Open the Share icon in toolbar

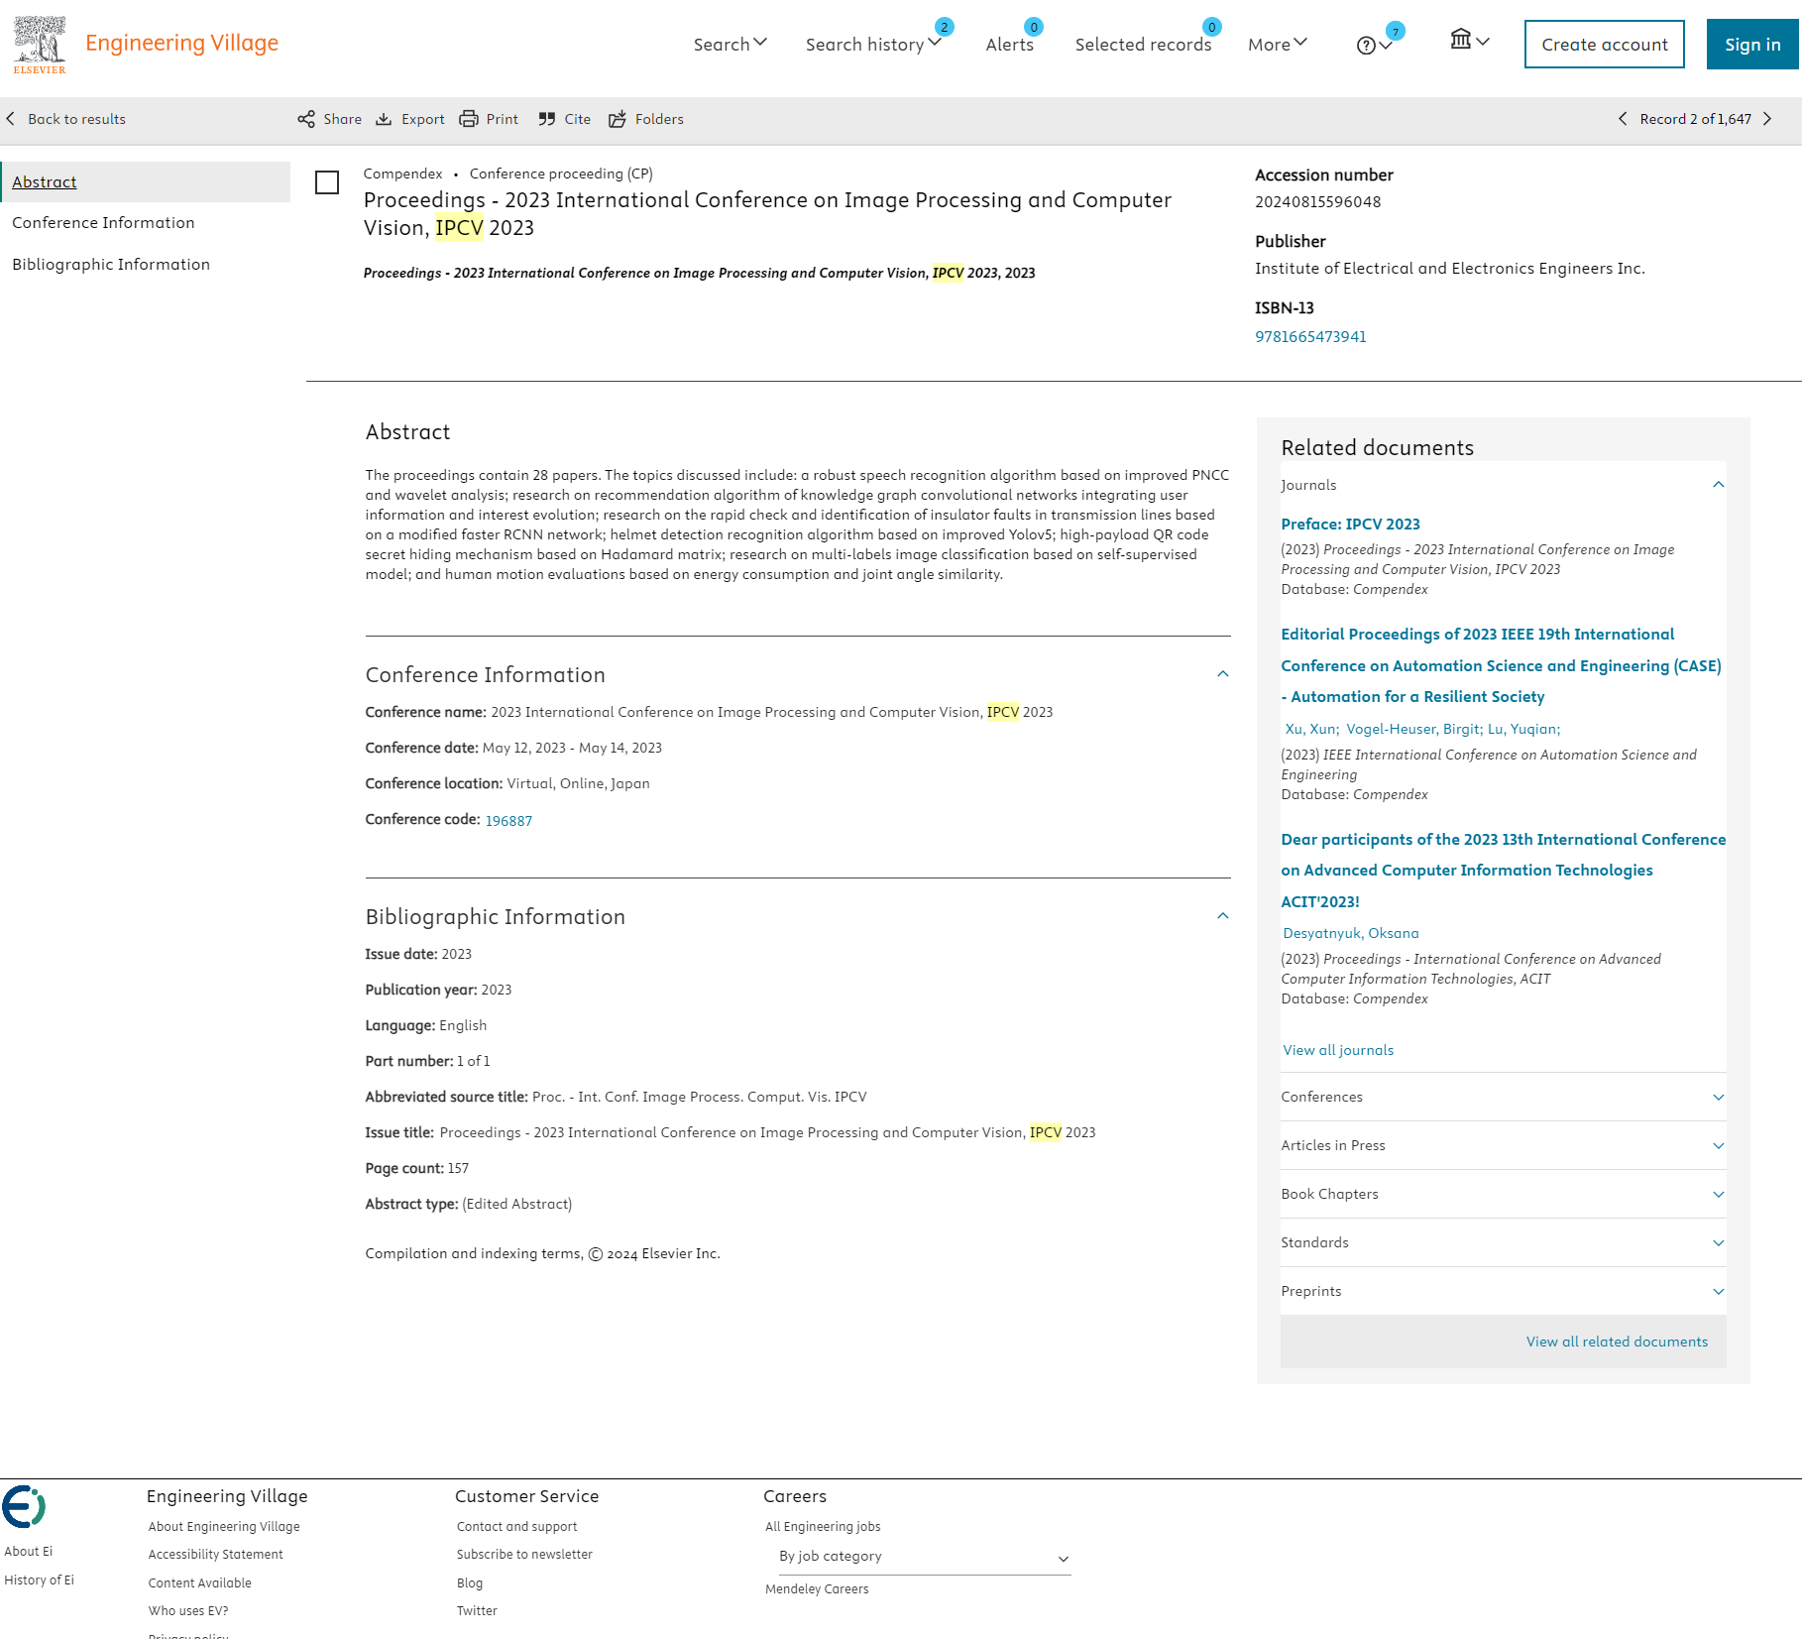[306, 119]
